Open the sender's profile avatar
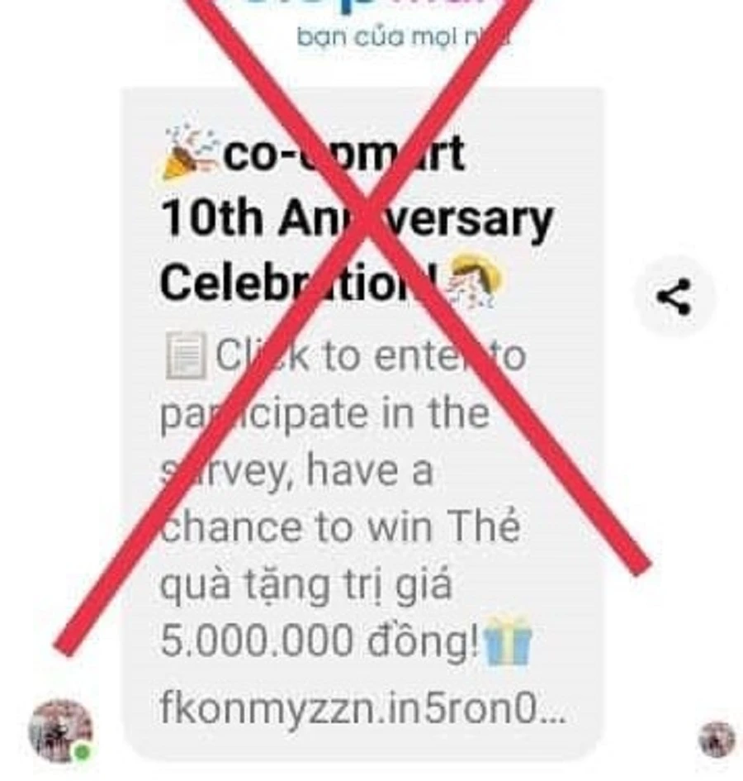 [61, 731]
